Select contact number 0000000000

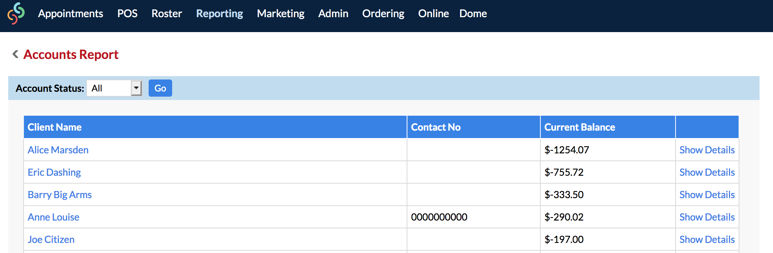coord(439,217)
